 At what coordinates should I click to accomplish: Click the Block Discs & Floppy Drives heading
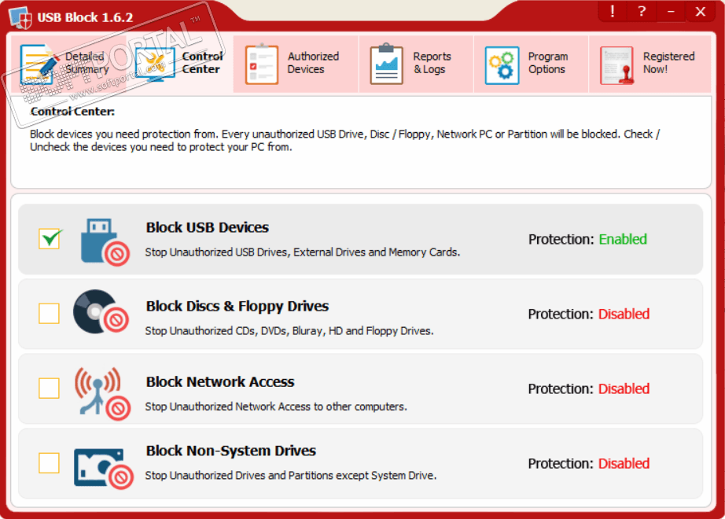pyautogui.click(x=237, y=306)
